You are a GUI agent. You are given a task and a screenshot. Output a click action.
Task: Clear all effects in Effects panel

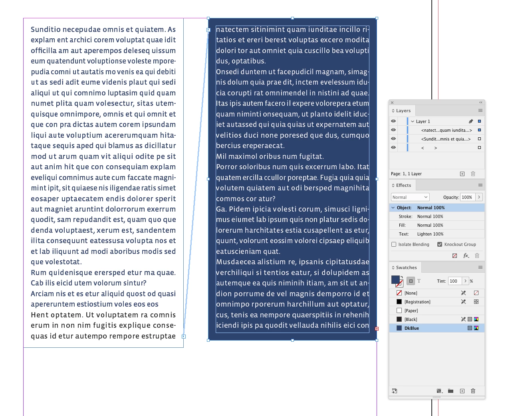tap(454, 256)
